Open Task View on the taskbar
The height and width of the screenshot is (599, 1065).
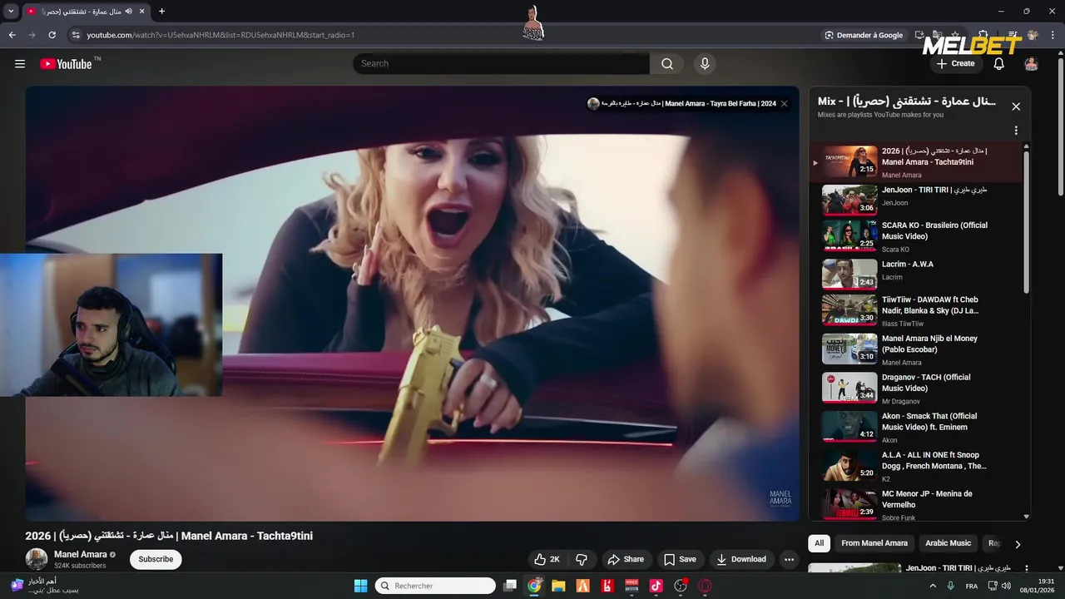tap(510, 586)
